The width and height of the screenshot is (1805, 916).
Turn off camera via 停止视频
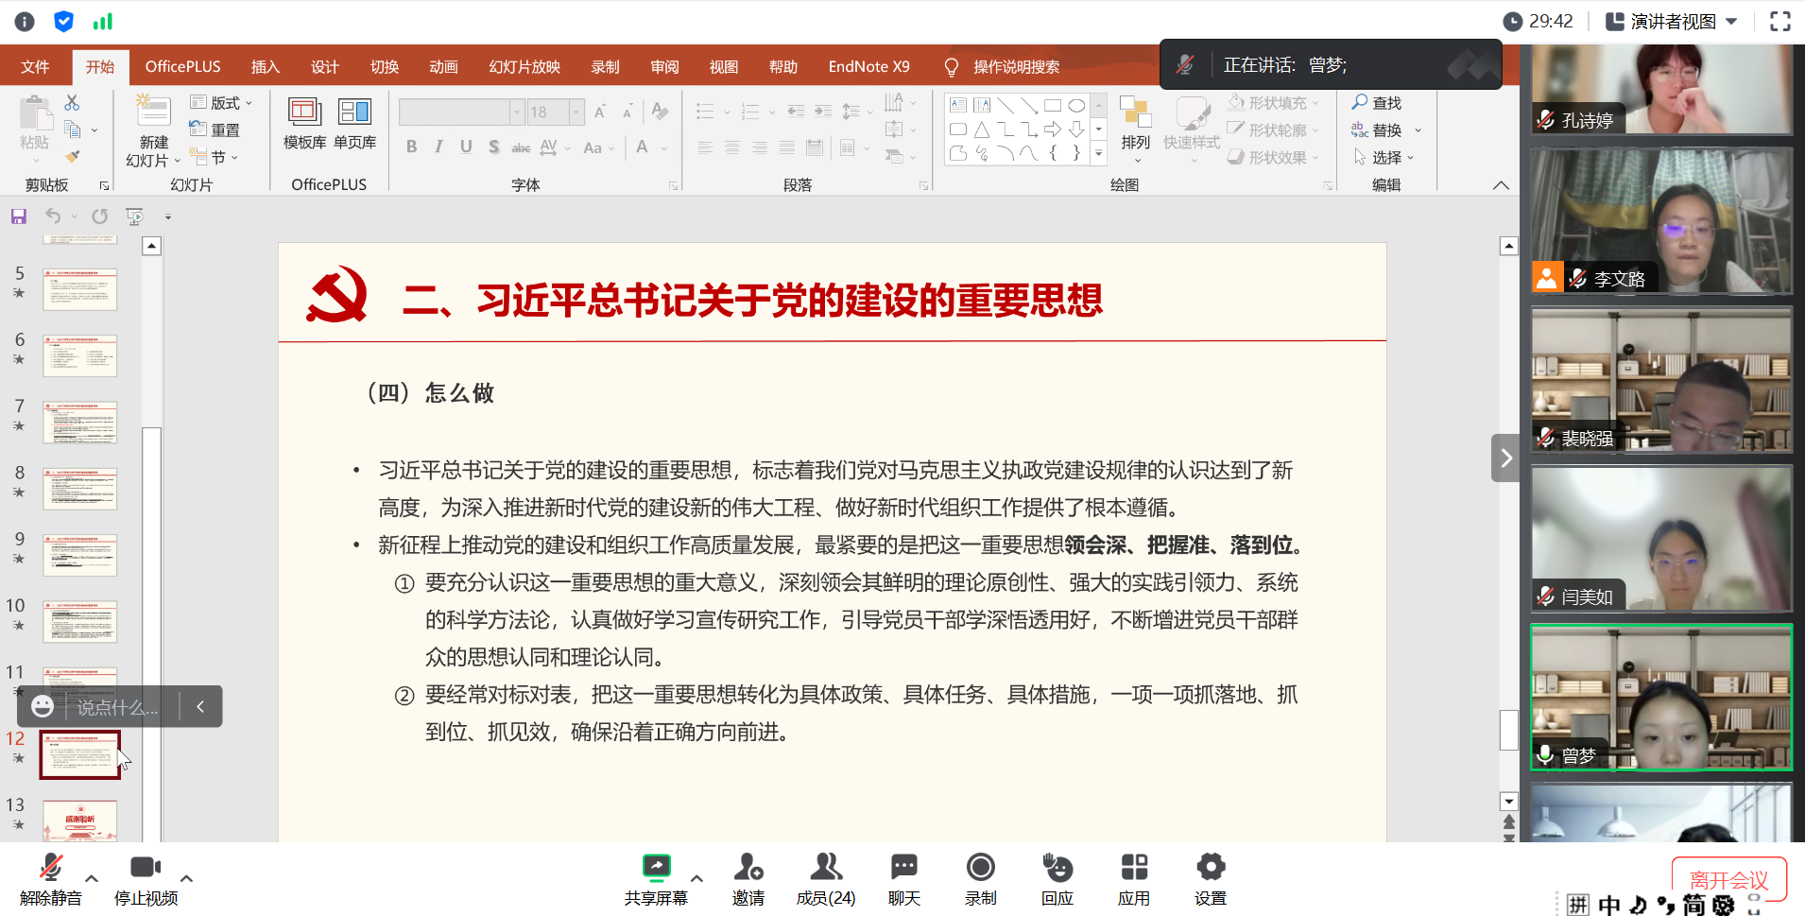pyautogui.click(x=146, y=868)
